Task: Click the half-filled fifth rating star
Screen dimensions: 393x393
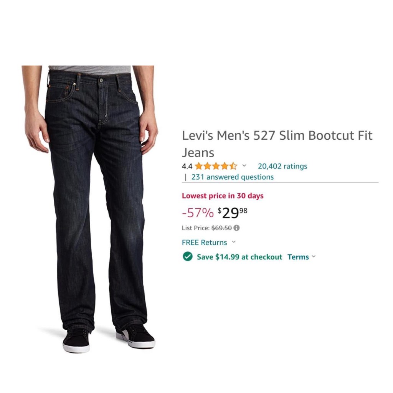Action: pos(233,166)
